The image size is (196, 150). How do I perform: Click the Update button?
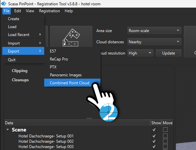[x=169, y=53]
